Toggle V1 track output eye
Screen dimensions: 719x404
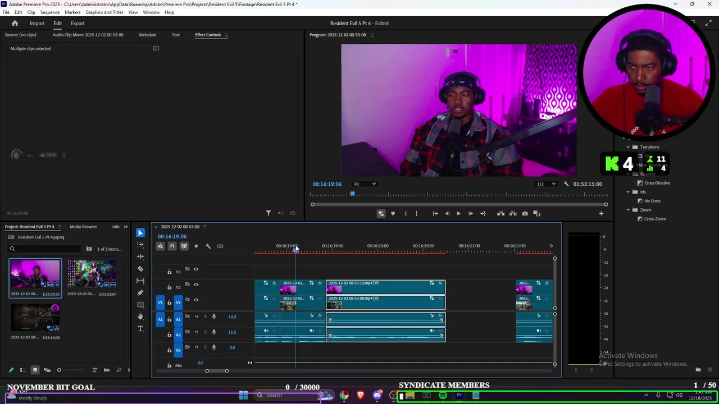coord(196,300)
